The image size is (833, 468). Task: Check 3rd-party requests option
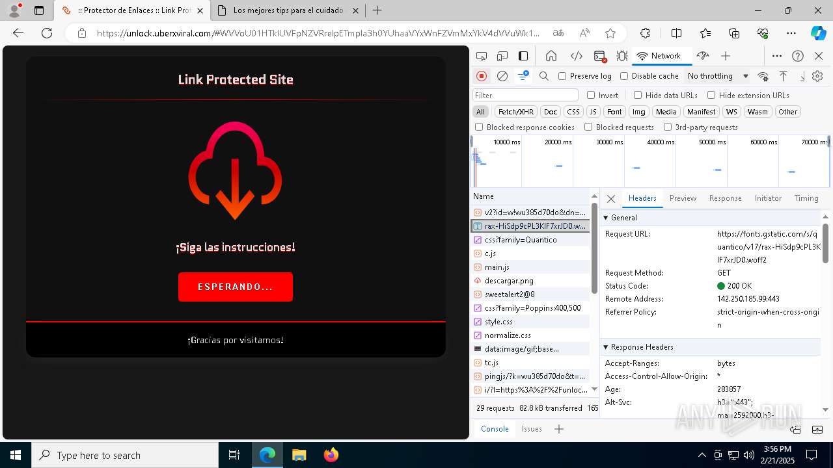668,127
